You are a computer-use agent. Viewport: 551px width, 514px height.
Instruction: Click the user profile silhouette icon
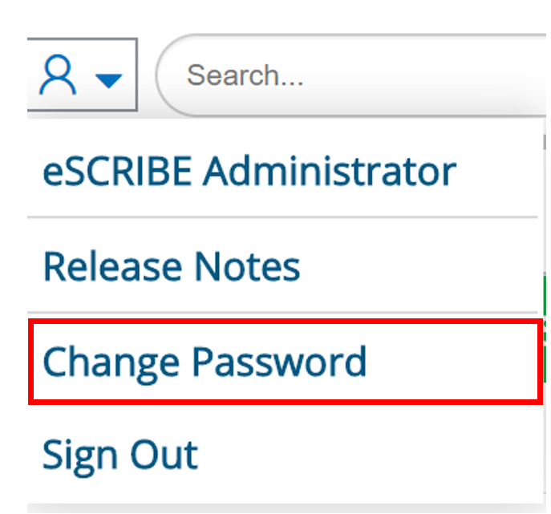[58, 75]
